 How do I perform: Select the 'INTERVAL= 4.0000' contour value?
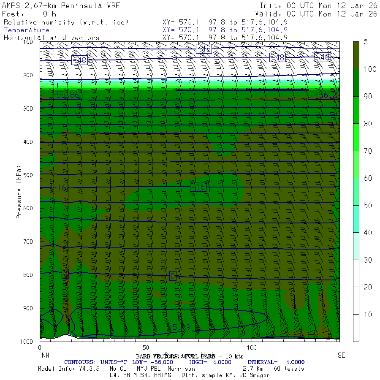pos(276,362)
